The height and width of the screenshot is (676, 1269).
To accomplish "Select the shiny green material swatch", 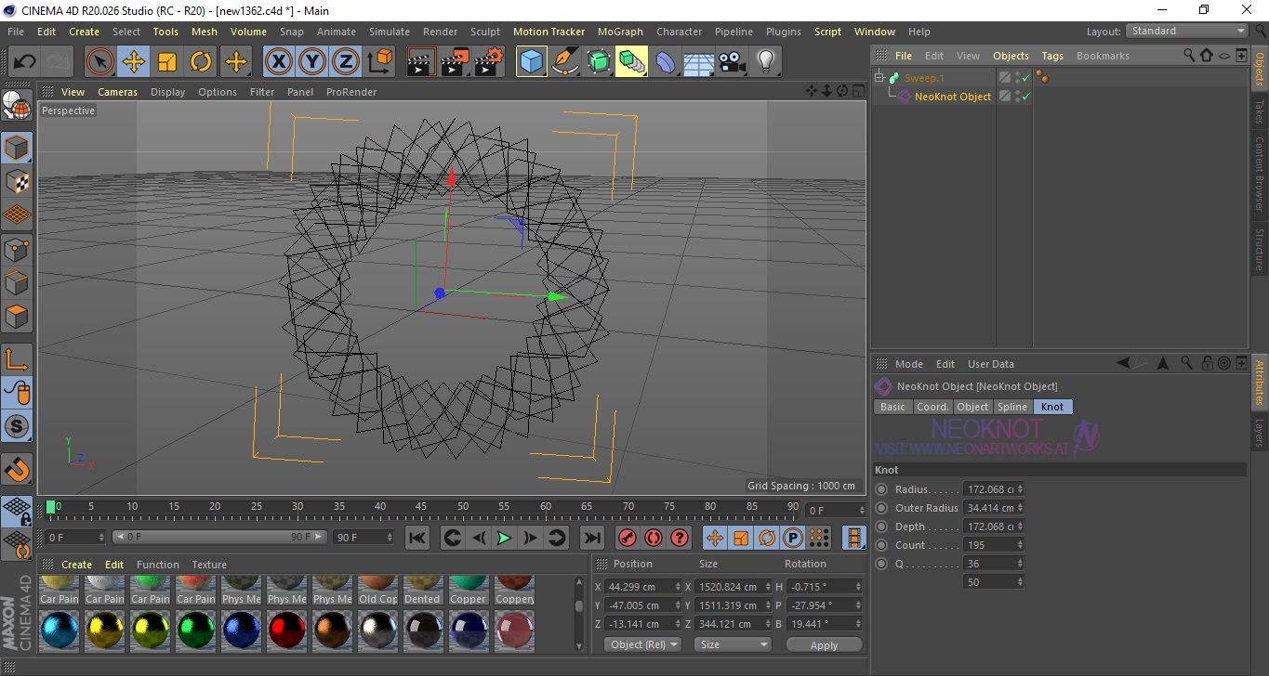I will 195,630.
